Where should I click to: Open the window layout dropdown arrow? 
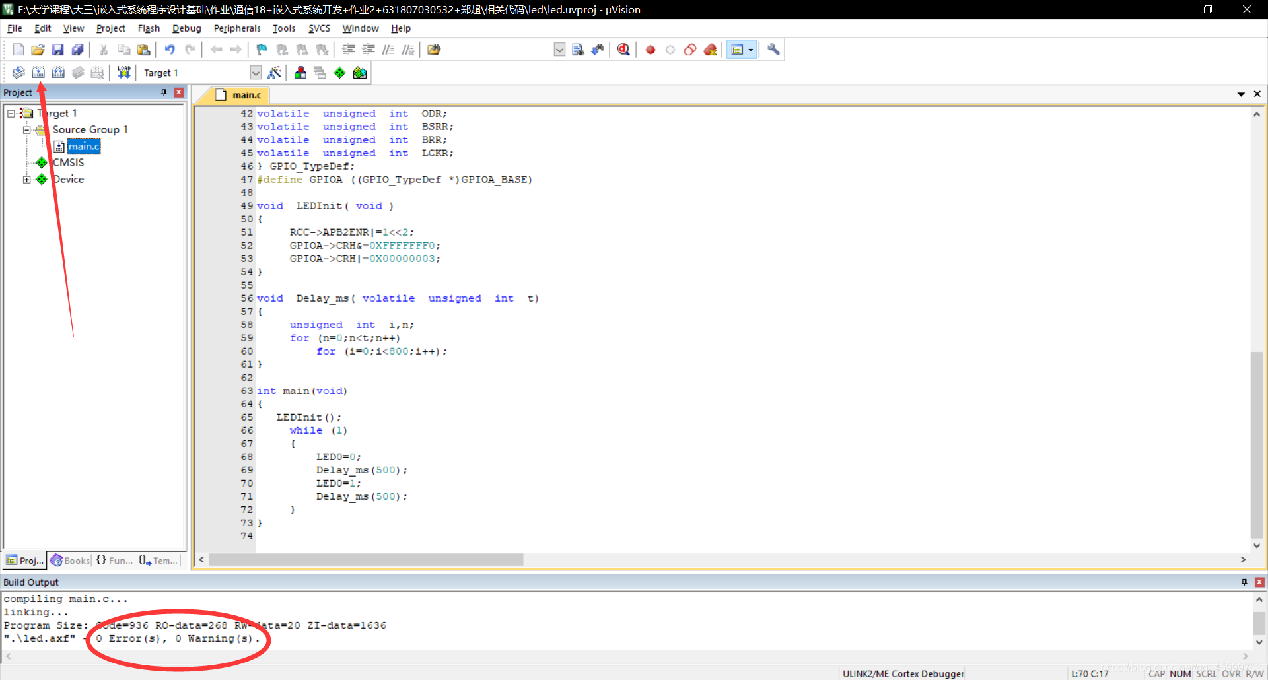click(x=751, y=50)
